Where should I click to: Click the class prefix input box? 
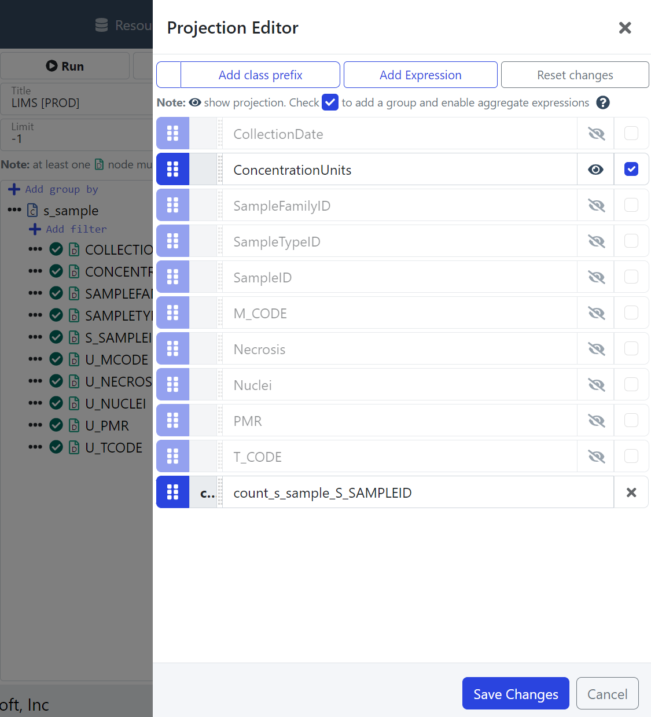[169, 75]
